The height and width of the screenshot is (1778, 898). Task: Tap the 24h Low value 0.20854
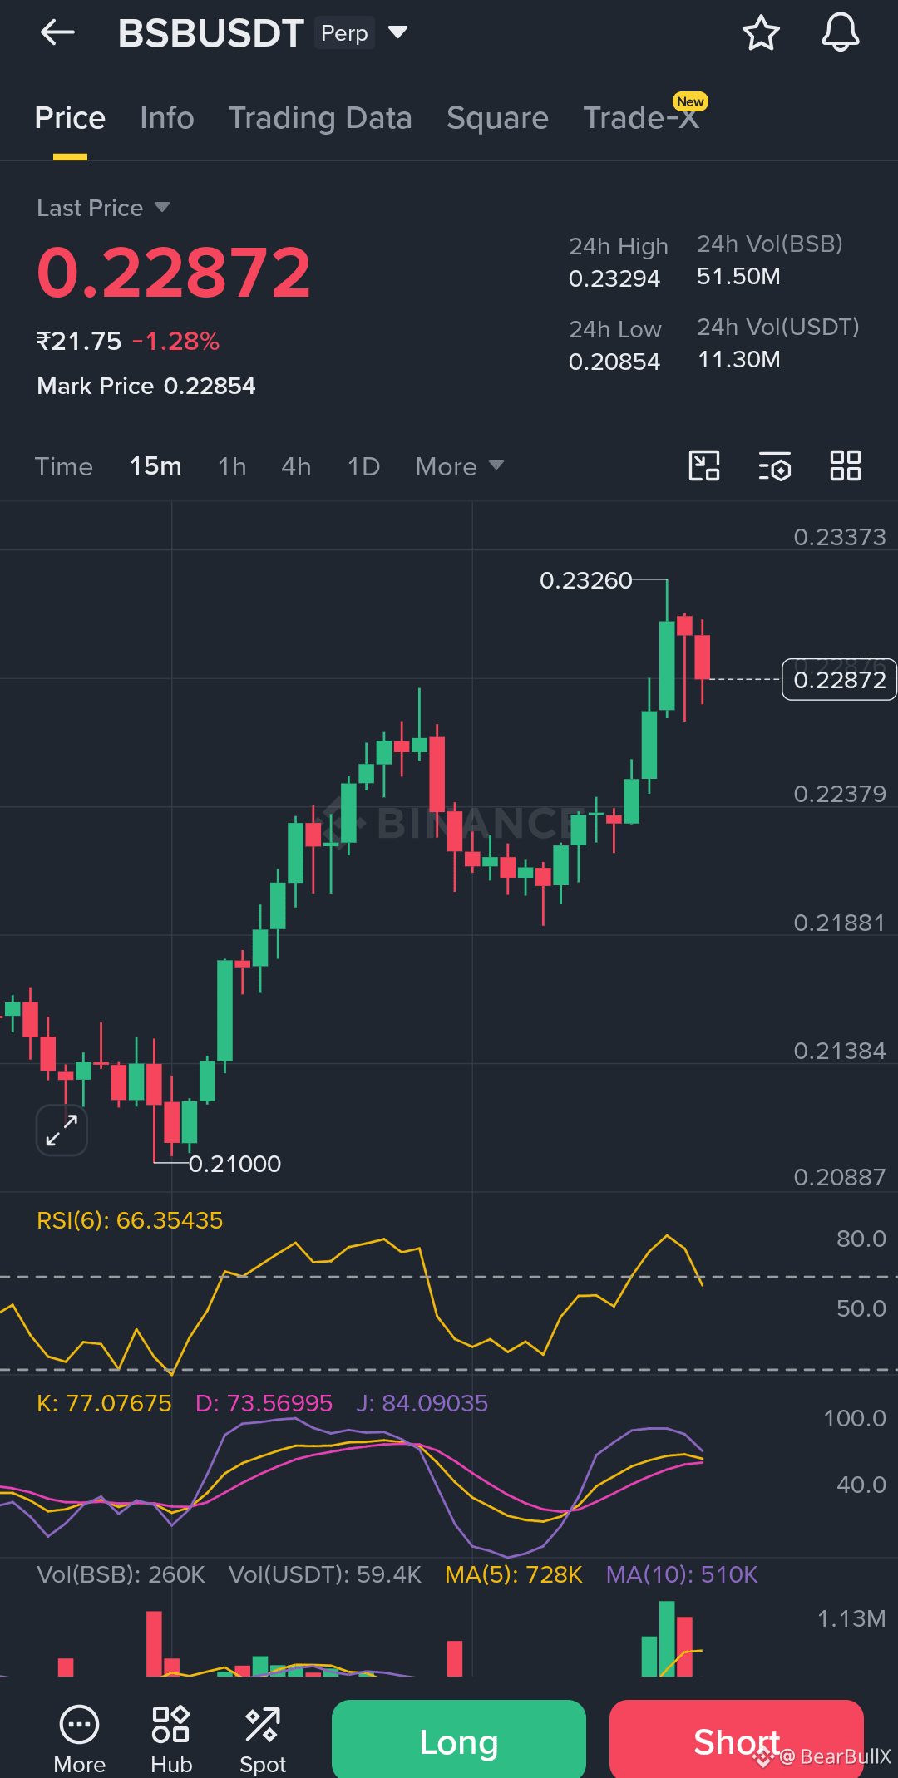pyautogui.click(x=614, y=362)
